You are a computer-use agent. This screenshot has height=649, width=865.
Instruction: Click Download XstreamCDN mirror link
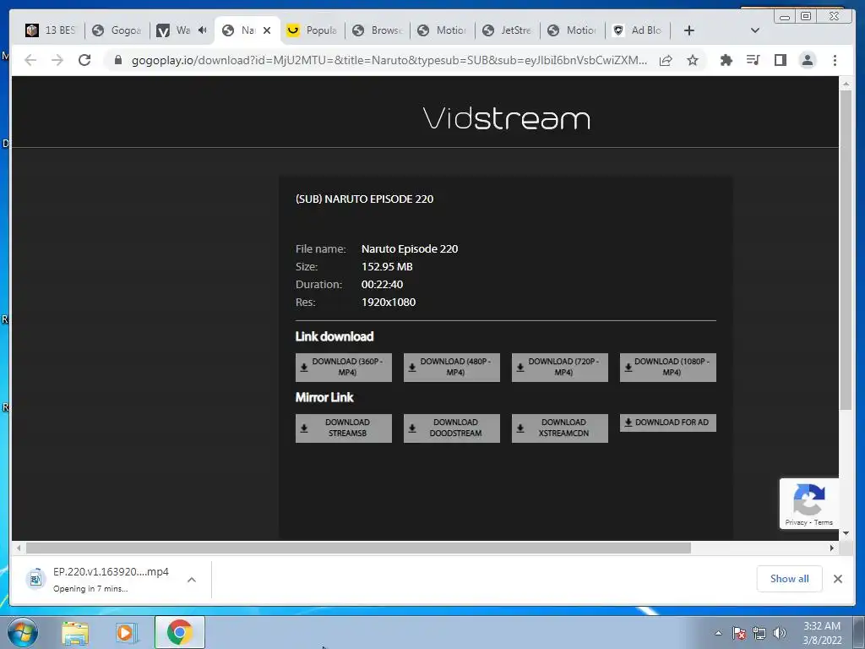560,428
